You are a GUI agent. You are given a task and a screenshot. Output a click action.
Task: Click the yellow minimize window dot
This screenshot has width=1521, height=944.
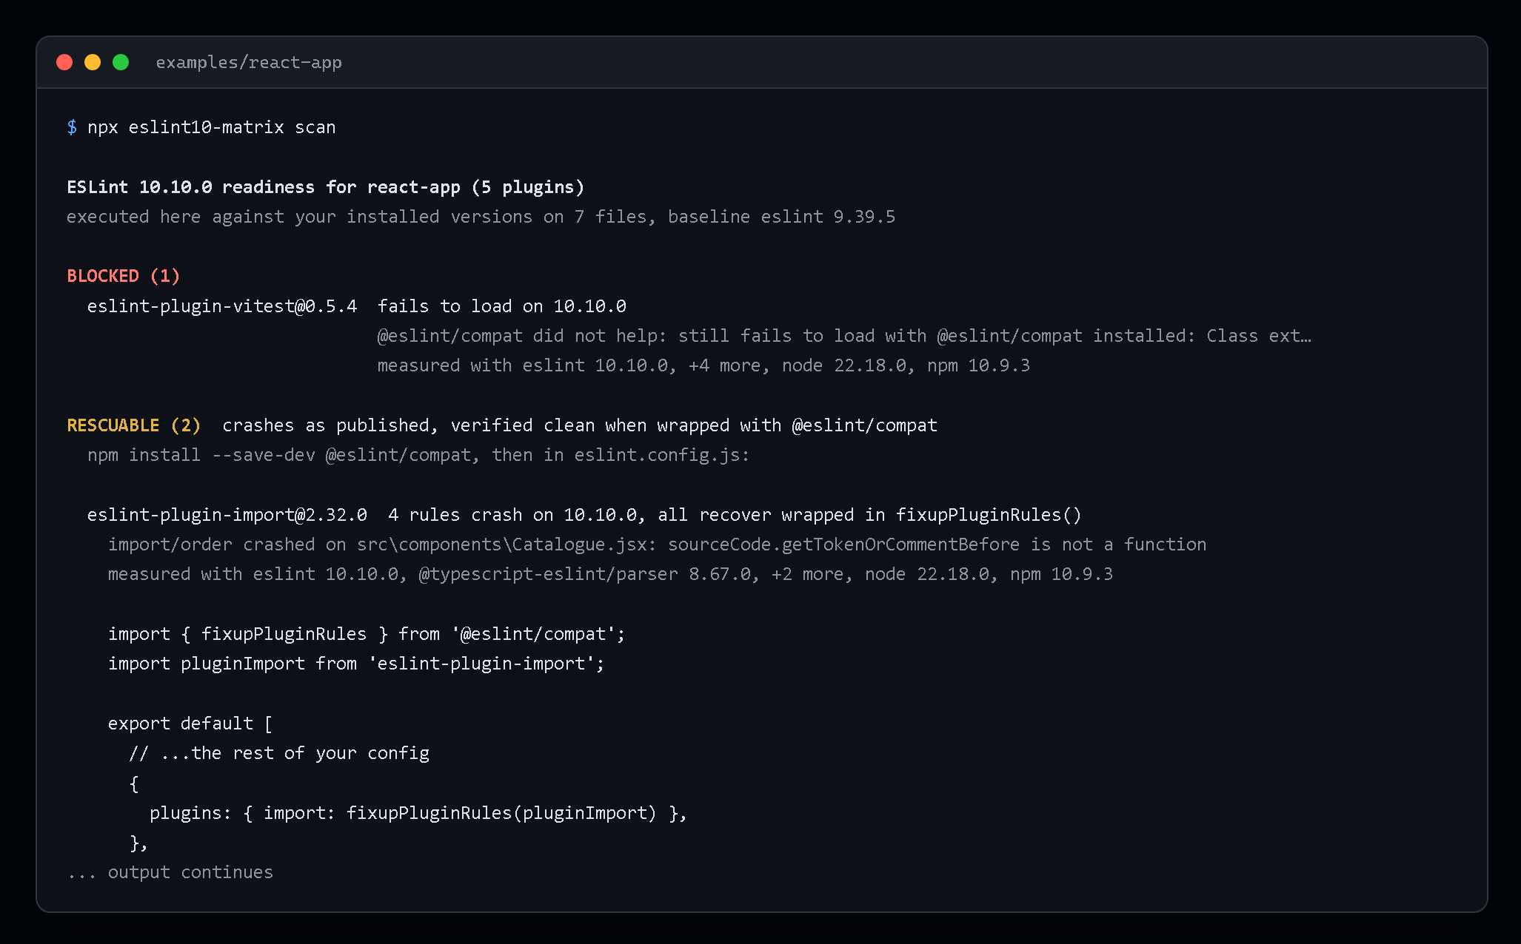[x=93, y=62]
